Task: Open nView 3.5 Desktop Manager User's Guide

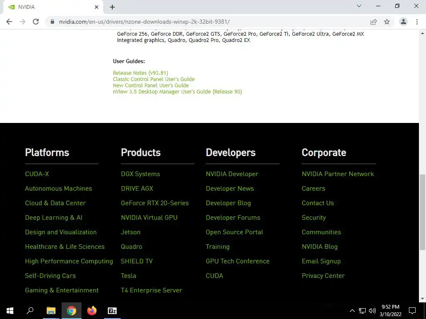Action: tap(177, 92)
